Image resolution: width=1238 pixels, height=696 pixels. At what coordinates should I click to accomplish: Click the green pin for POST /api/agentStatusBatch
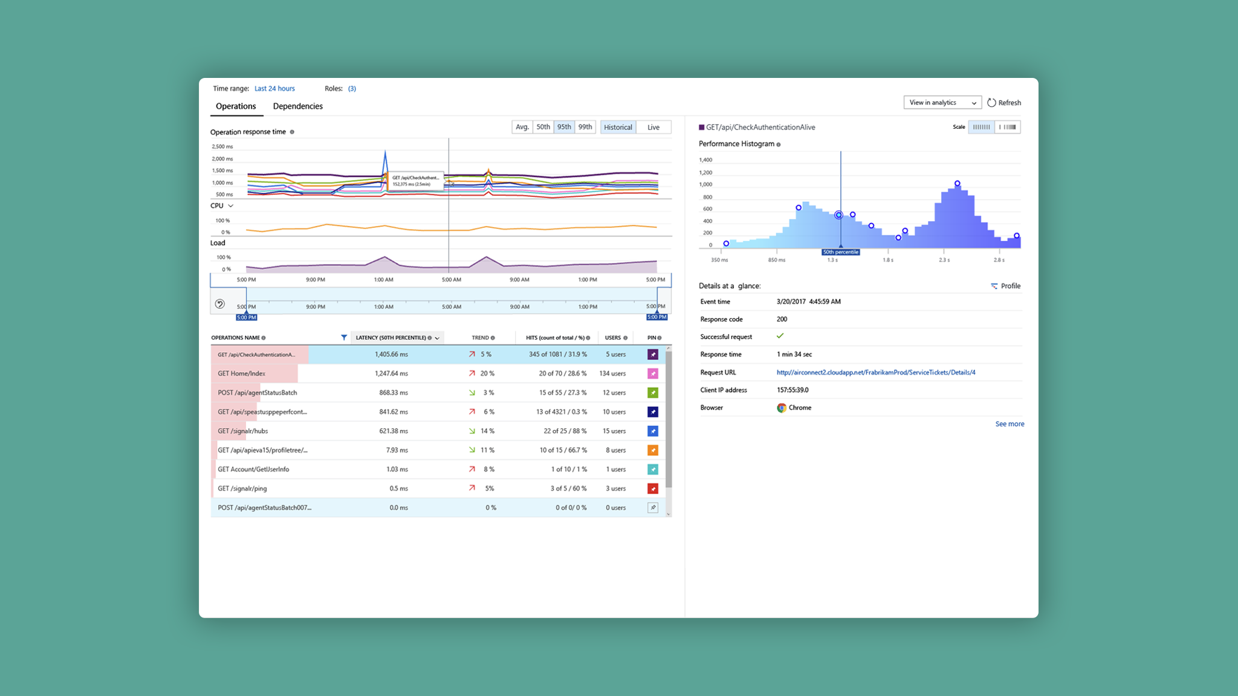tap(653, 393)
